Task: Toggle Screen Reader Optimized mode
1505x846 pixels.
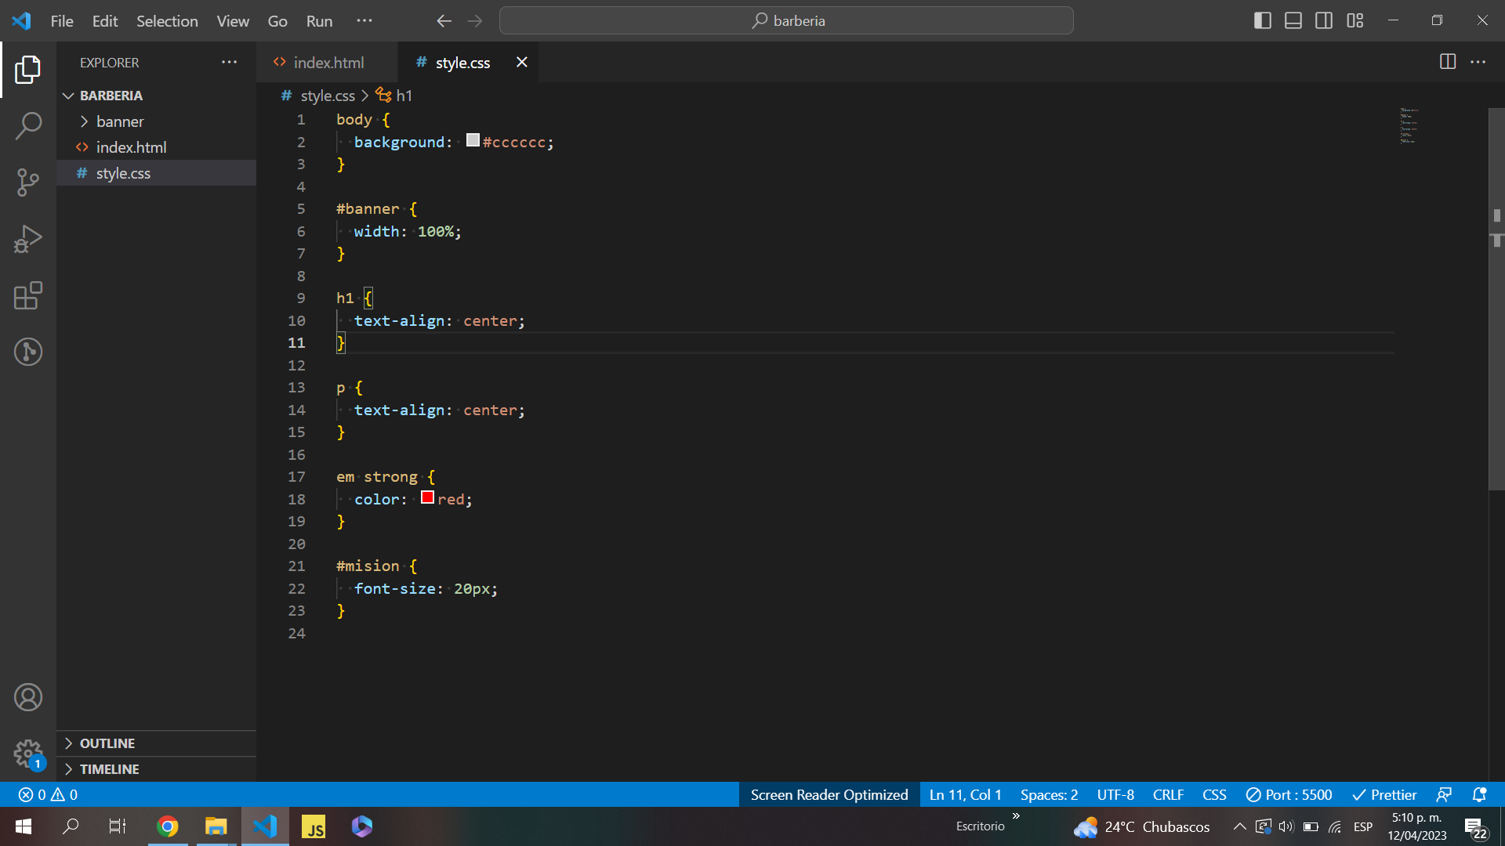Action: tap(829, 794)
